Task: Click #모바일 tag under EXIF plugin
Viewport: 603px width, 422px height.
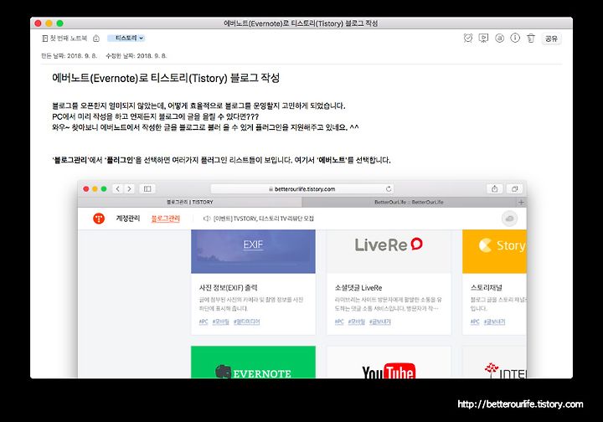Action: (x=221, y=322)
